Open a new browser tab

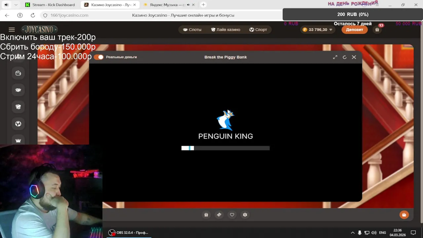click(x=203, y=5)
